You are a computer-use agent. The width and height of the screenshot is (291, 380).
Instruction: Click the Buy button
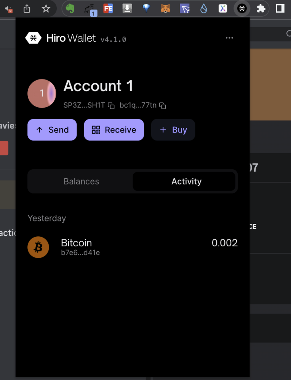click(x=173, y=130)
